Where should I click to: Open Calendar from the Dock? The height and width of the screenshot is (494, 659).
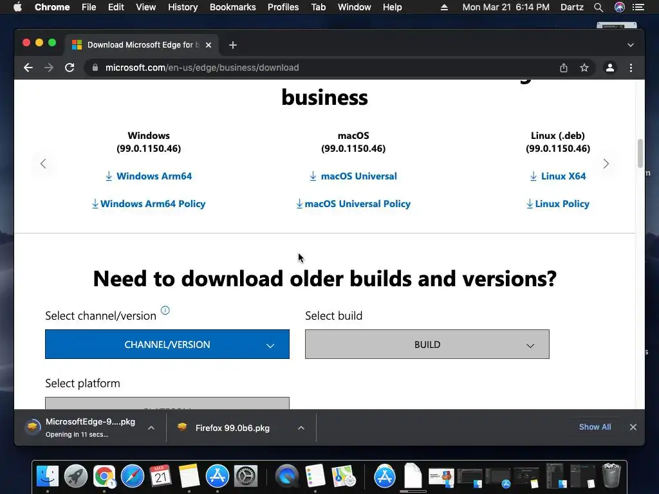point(160,476)
